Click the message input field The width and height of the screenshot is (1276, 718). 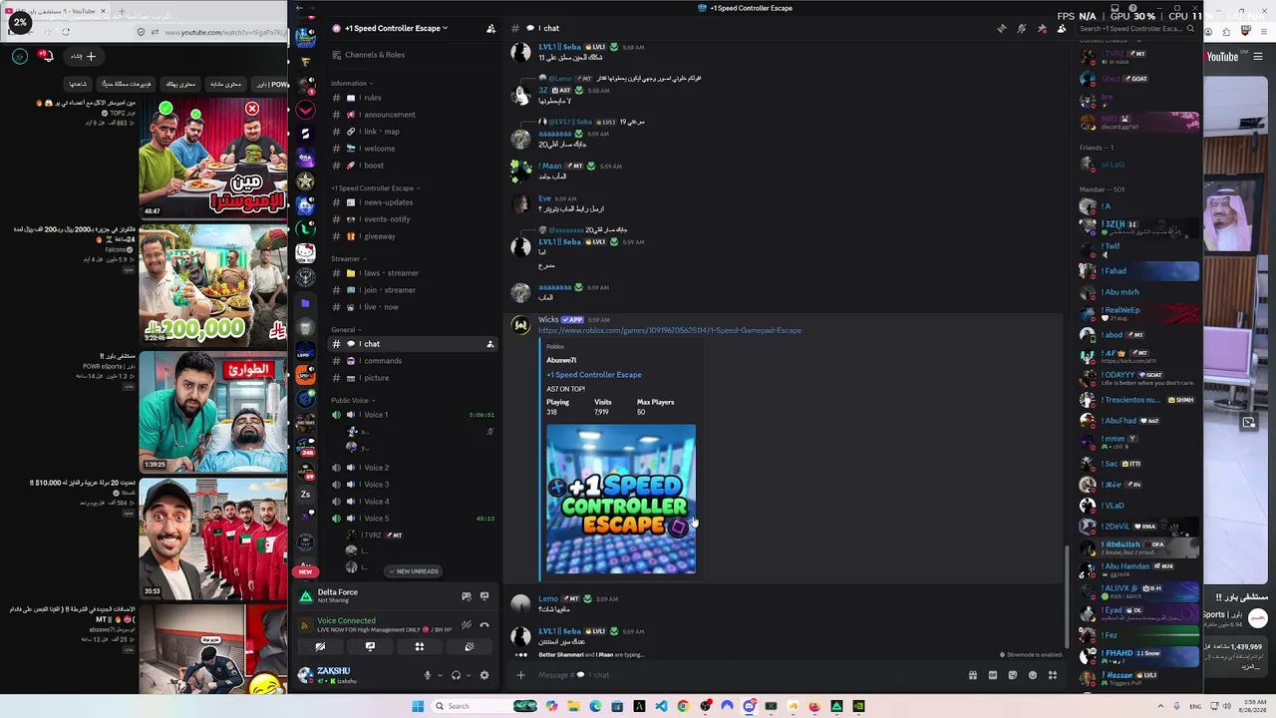tap(748, 675)
